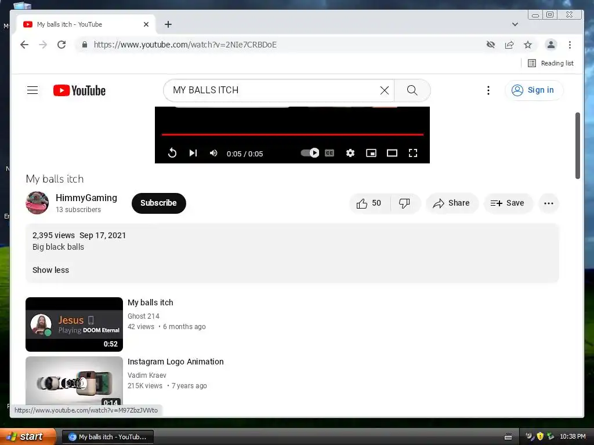Share this video
The height and width of the screenshot is (445, 594).
coord(452,203)
